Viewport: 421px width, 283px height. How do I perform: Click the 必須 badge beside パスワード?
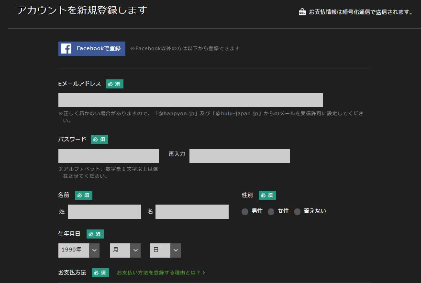click(x=100, y=139)
